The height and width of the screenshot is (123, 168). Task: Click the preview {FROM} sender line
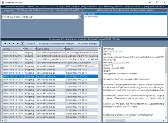point(134,57)
